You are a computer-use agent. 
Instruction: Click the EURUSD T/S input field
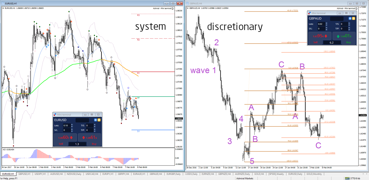coord(90,125)
